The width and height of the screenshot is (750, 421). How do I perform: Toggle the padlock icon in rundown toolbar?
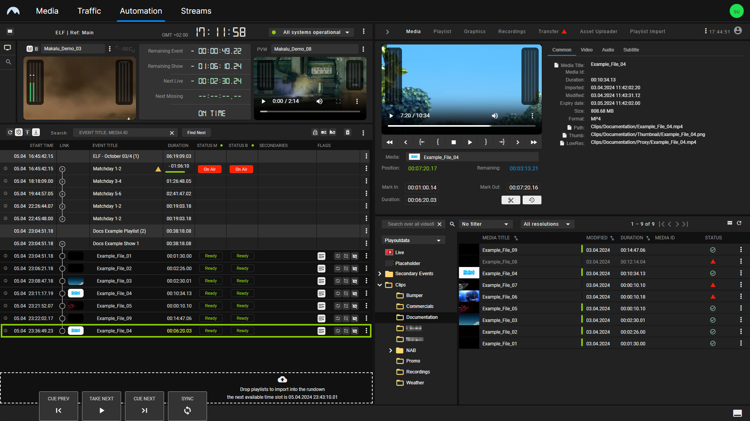[315, 133]
